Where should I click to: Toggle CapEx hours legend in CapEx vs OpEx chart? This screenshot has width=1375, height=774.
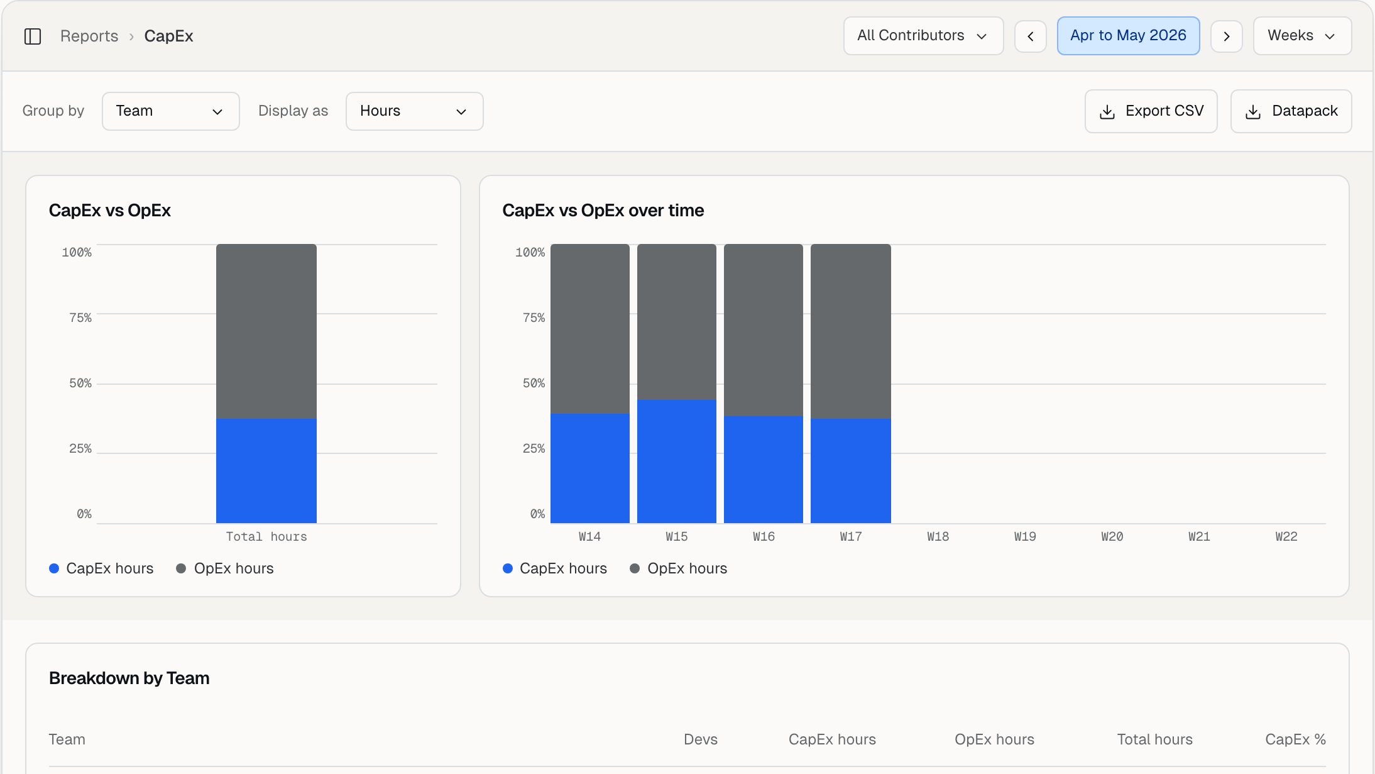[101, 568]
